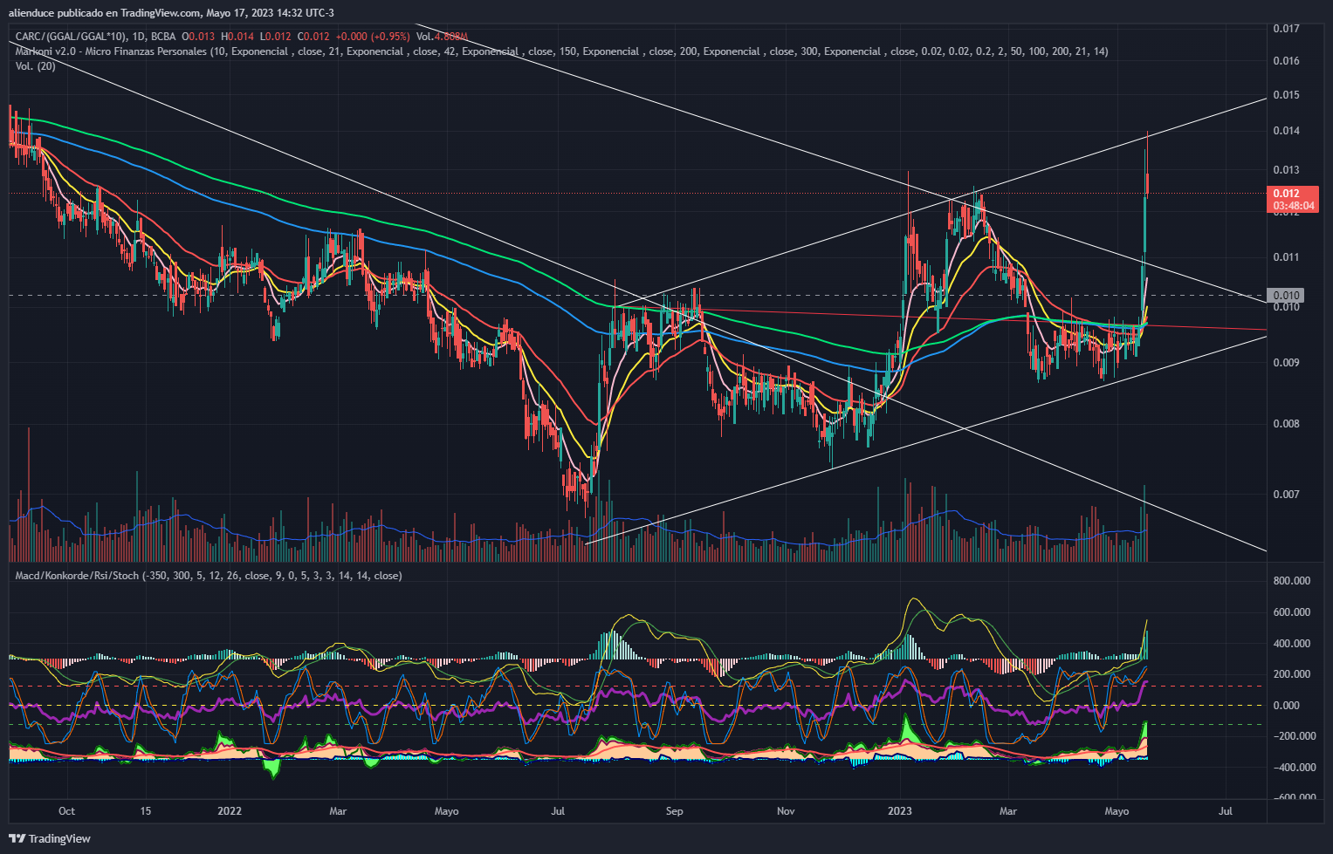1333x854 pixels.
Task: Click the 2023 label on time axis
Action: click(899, 811)
